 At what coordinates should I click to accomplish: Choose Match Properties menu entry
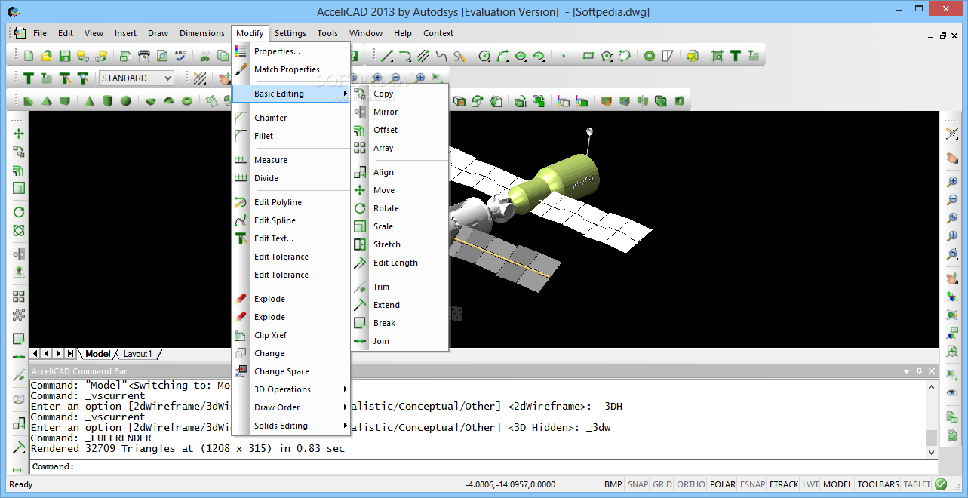291,69
